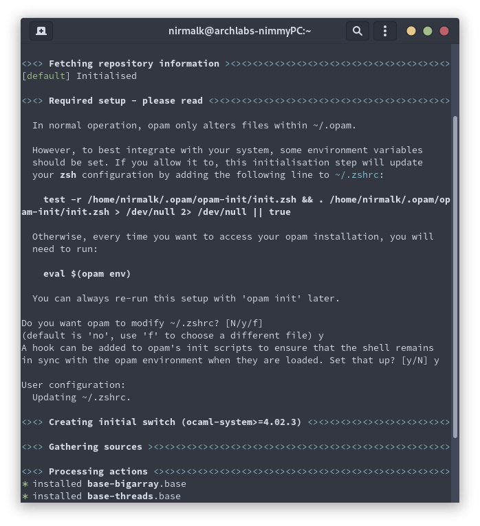Click the window title nirmalk@archlabs-nimmyPC:~

239,31
